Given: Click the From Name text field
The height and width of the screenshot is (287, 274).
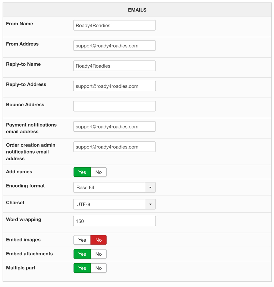Looking at the screenshot, I should (x=114, y=25).
